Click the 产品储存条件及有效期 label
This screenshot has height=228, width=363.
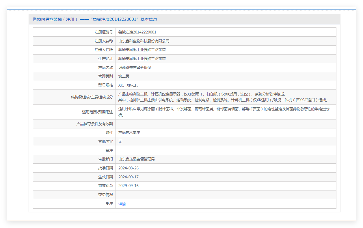coord(95,124)
